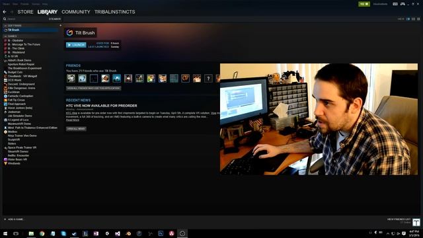Open the action center notification icon
Screen dimensions: 423x238
point(404,233)
